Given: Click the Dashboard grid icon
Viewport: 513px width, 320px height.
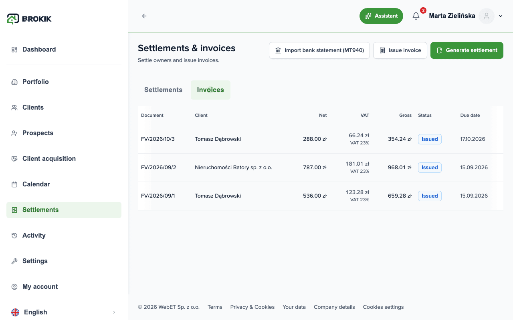Looking at the screenshot, I should [14, 50].
